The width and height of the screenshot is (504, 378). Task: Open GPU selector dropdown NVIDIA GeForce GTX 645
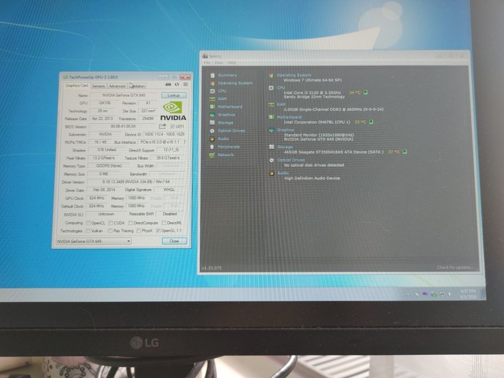click(93, 241)
